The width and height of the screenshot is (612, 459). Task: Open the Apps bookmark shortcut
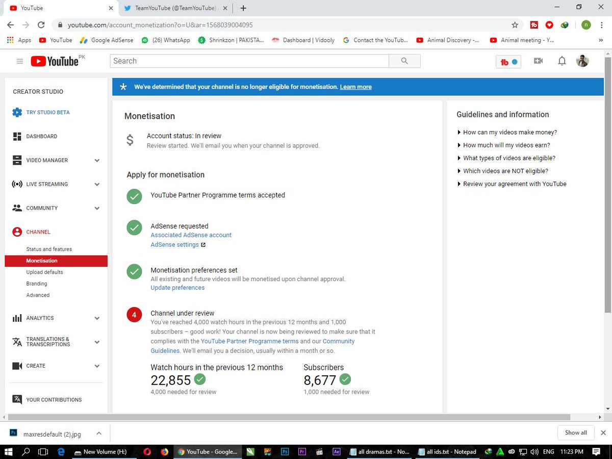pos(19,40)
